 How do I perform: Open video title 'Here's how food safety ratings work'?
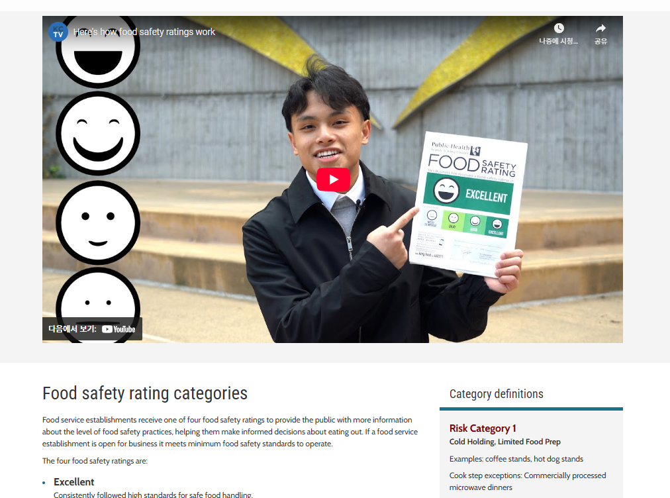click(x=144, y=32)
